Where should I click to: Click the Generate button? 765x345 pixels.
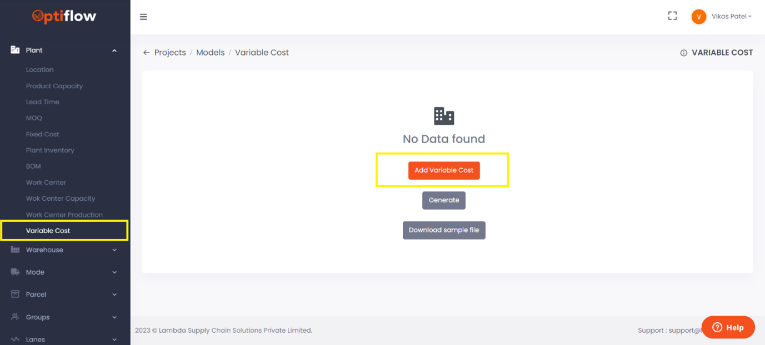point(443,200)
